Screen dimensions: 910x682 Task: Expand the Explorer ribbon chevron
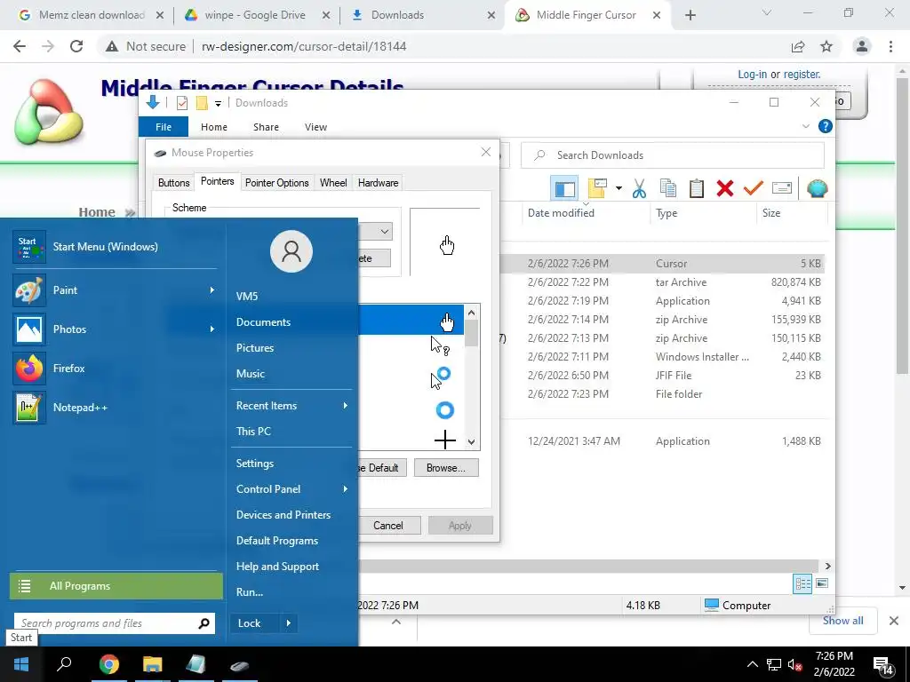pyautogui.click(x=805, y=126)
